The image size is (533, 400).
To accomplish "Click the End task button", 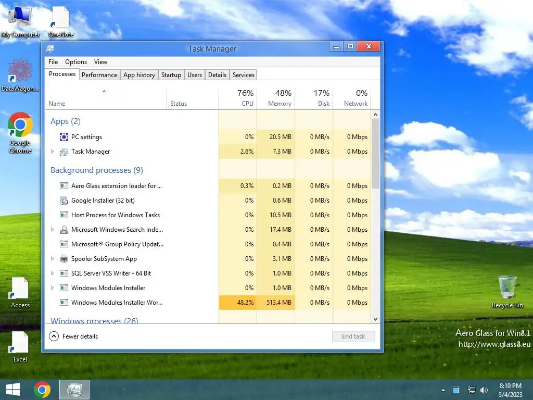I will (353, 336).
